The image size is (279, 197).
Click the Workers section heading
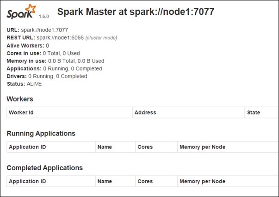pyautogui.click(x=20, y=99)
